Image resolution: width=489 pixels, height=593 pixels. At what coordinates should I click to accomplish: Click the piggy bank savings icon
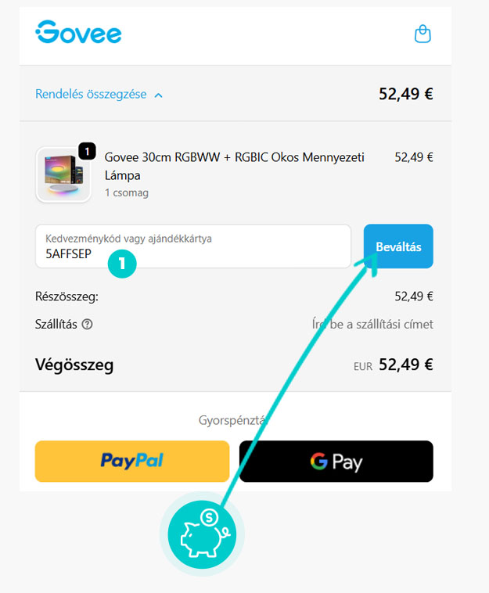[x=202, y=534]
